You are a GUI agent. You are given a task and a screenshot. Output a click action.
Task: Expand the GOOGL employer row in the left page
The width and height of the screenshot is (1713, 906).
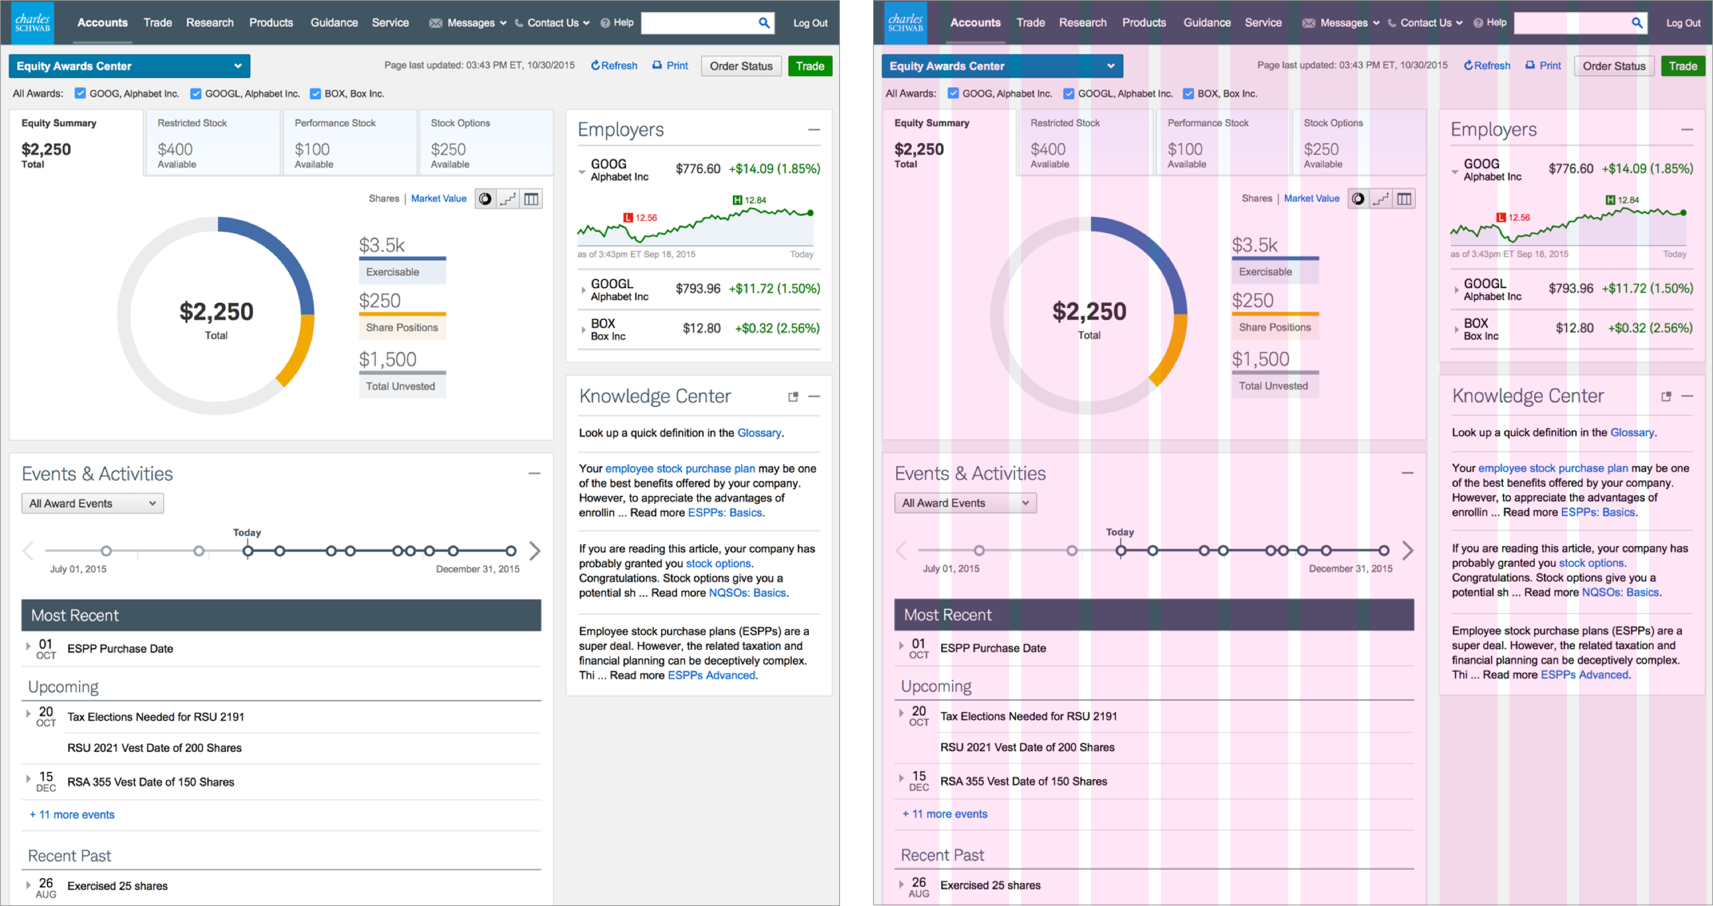(x=583, y=290)
